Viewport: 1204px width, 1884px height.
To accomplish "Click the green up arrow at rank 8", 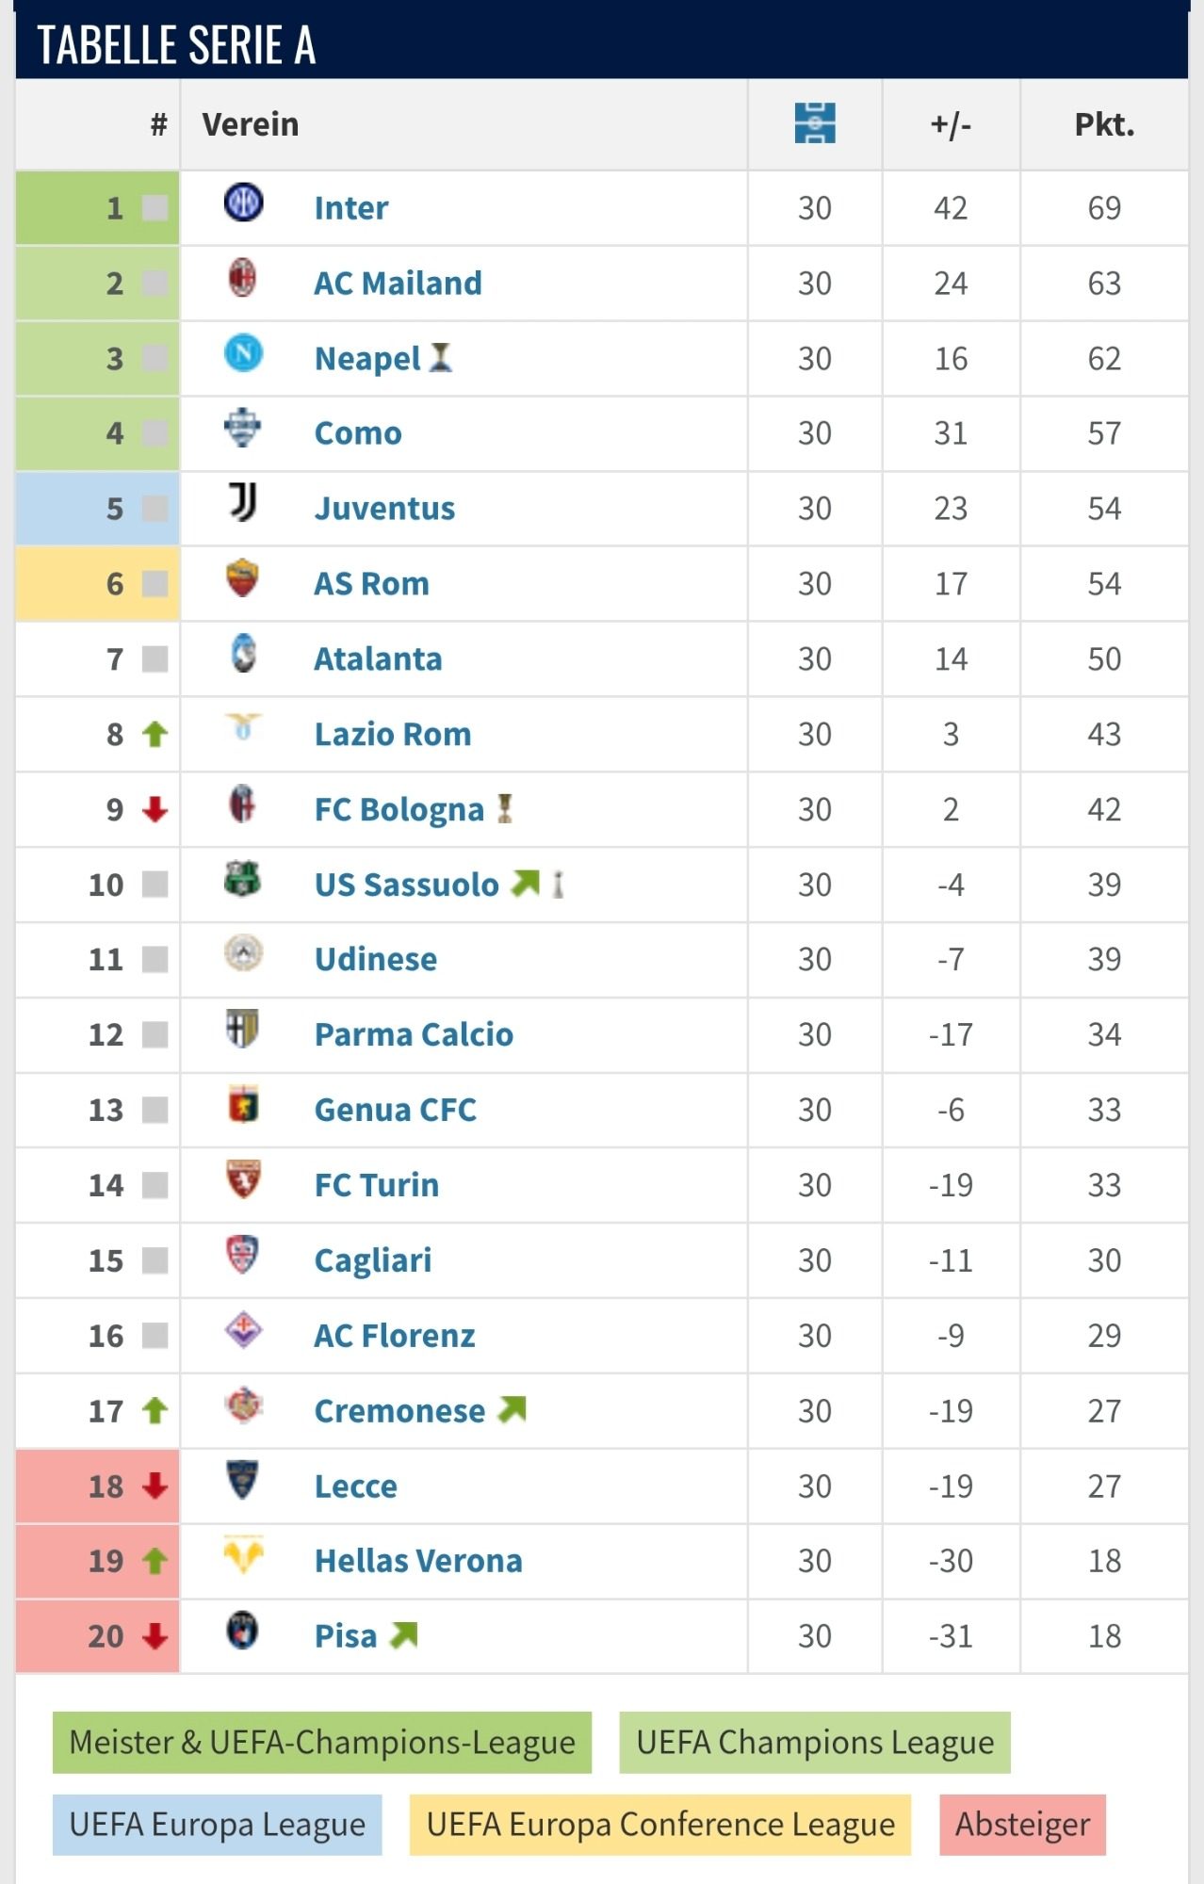I will [155, 734].
